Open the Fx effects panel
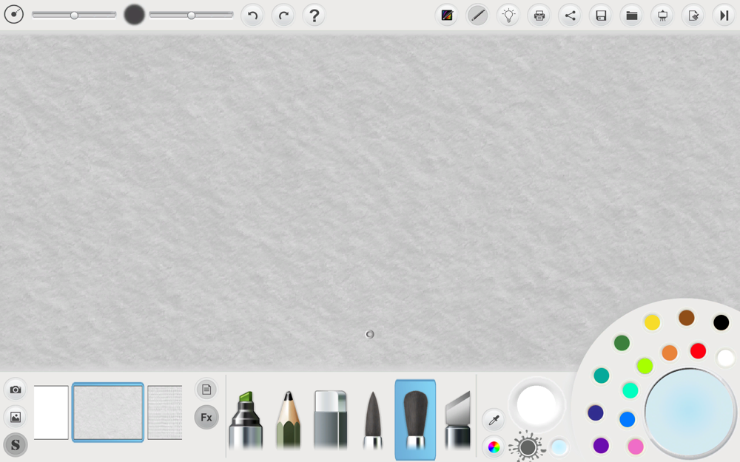The image size is (740, 462). [206, 418]
